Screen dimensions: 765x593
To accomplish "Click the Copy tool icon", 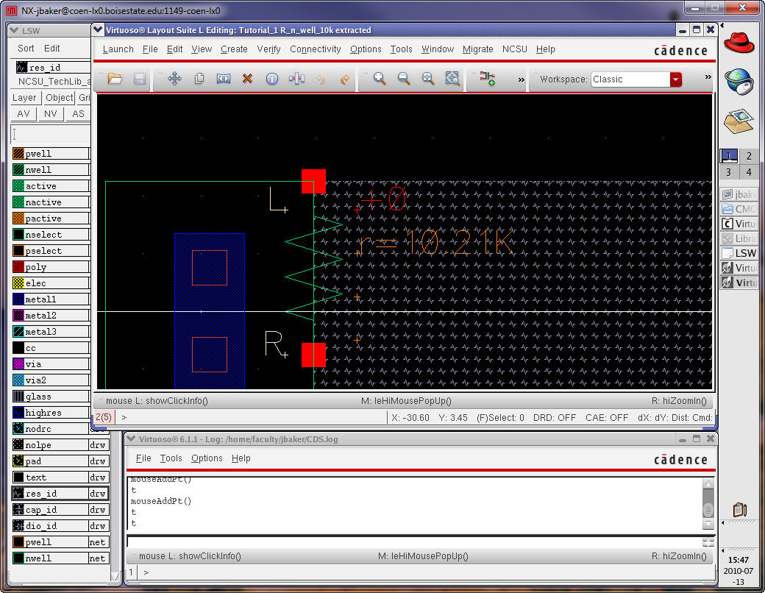I will click(x=199, y=79).
